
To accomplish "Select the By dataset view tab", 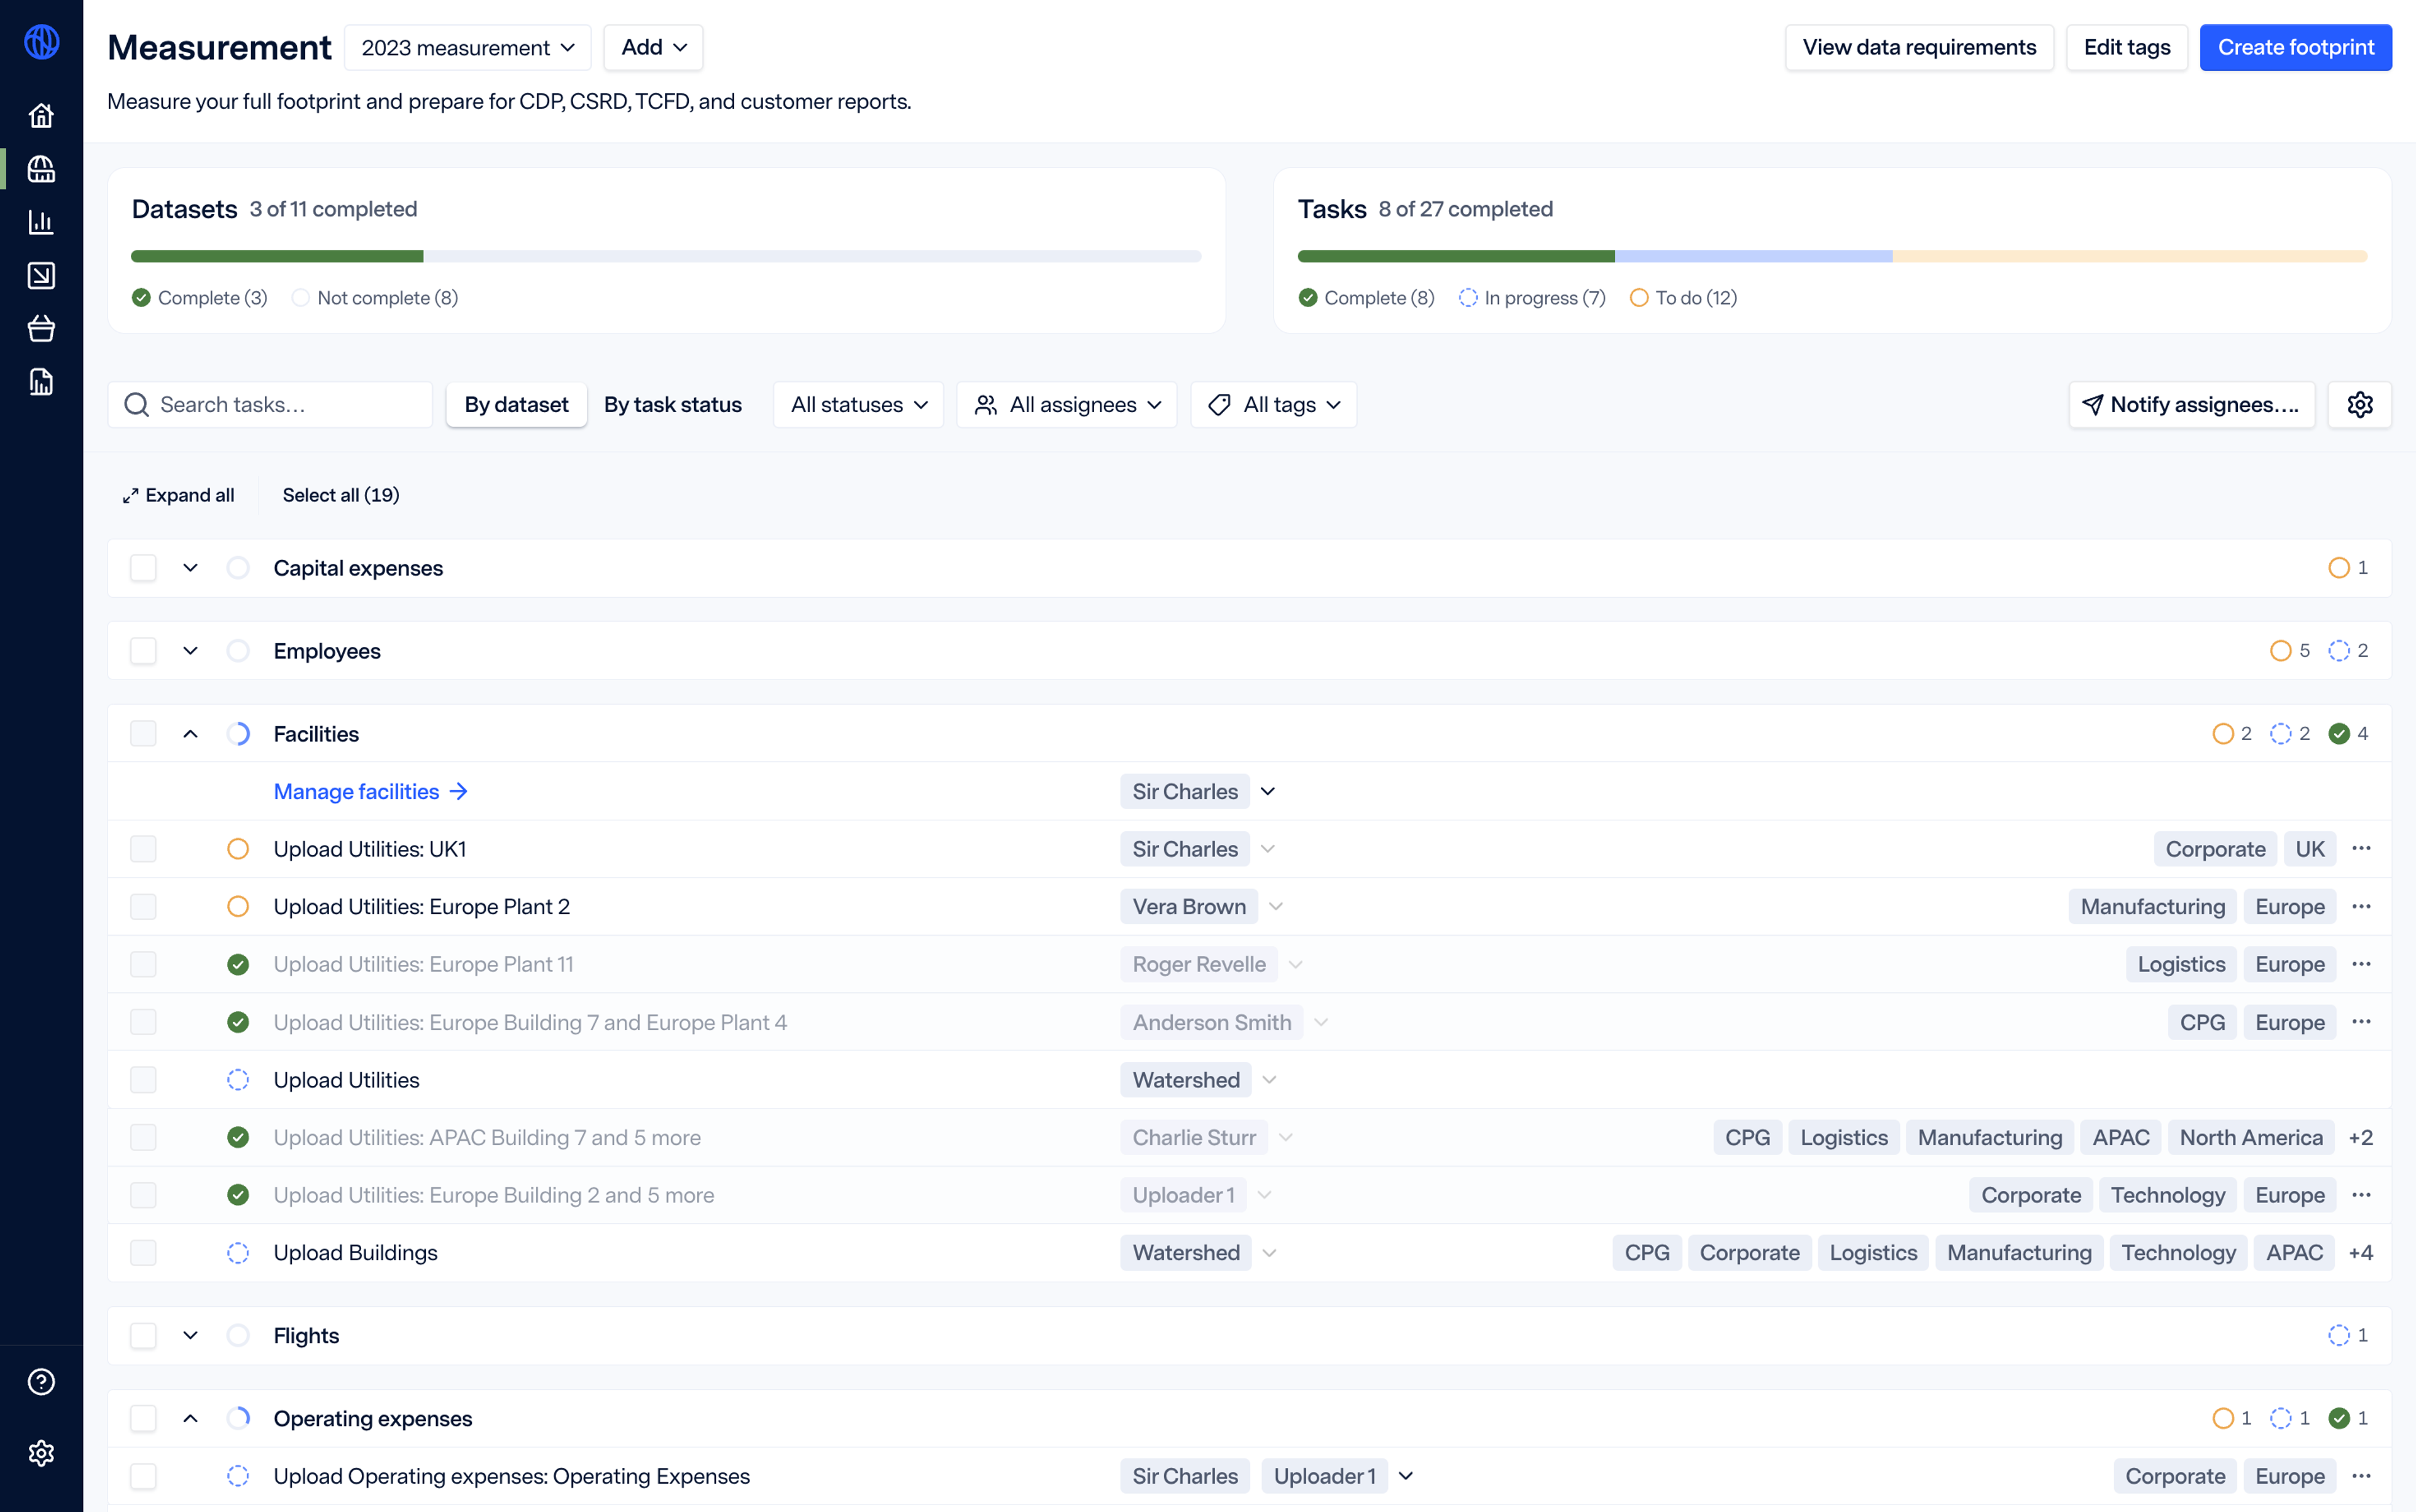I will tap(516, 404).
